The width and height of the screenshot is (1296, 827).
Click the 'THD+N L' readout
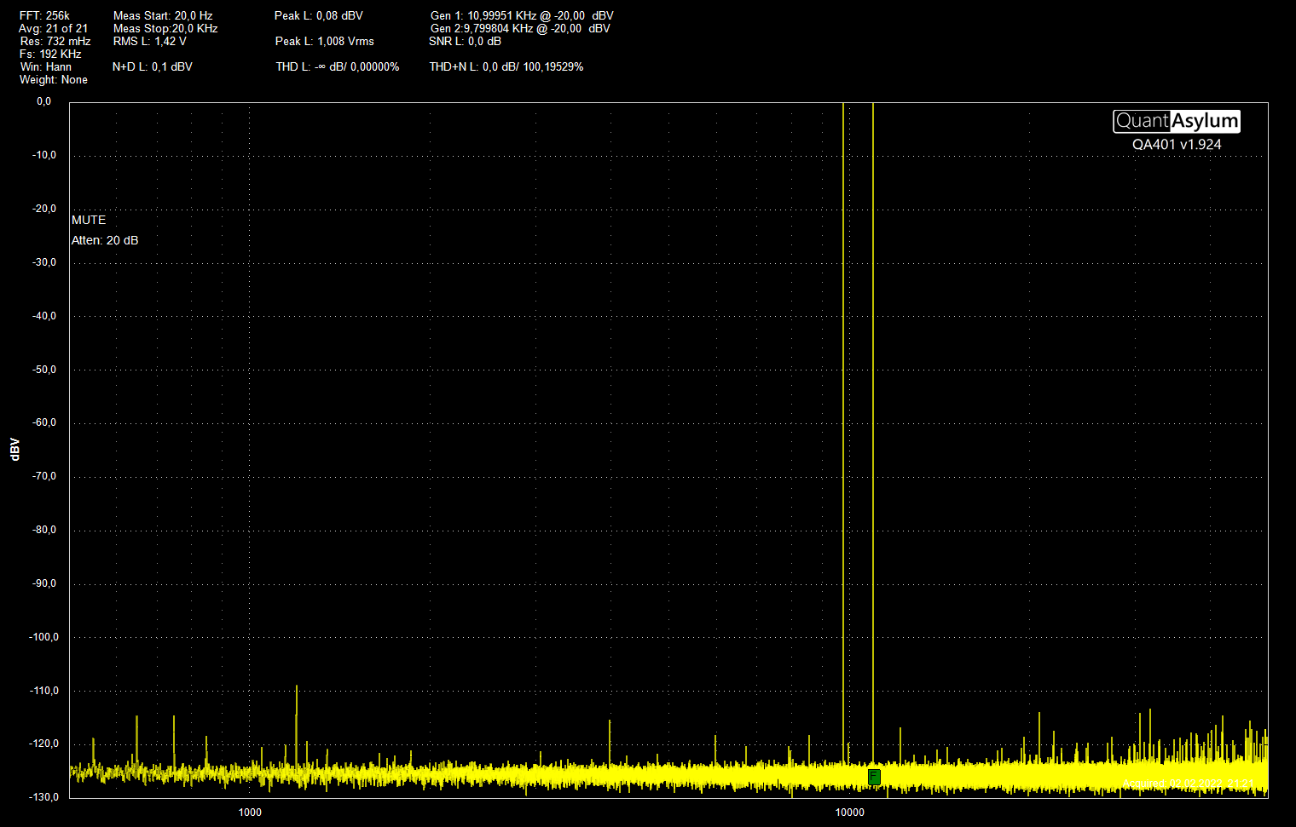(506, 66)
